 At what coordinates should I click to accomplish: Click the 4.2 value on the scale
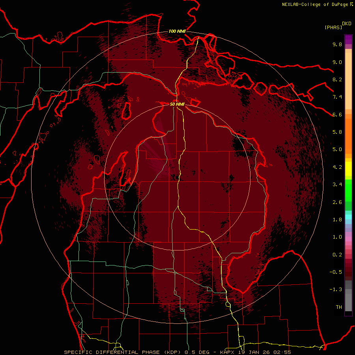point(337,167)
